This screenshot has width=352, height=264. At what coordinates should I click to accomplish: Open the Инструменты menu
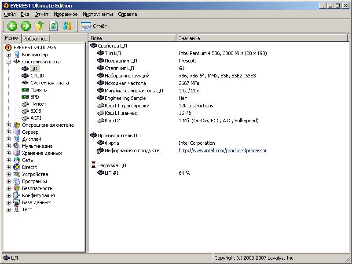(x=98, y=14)
